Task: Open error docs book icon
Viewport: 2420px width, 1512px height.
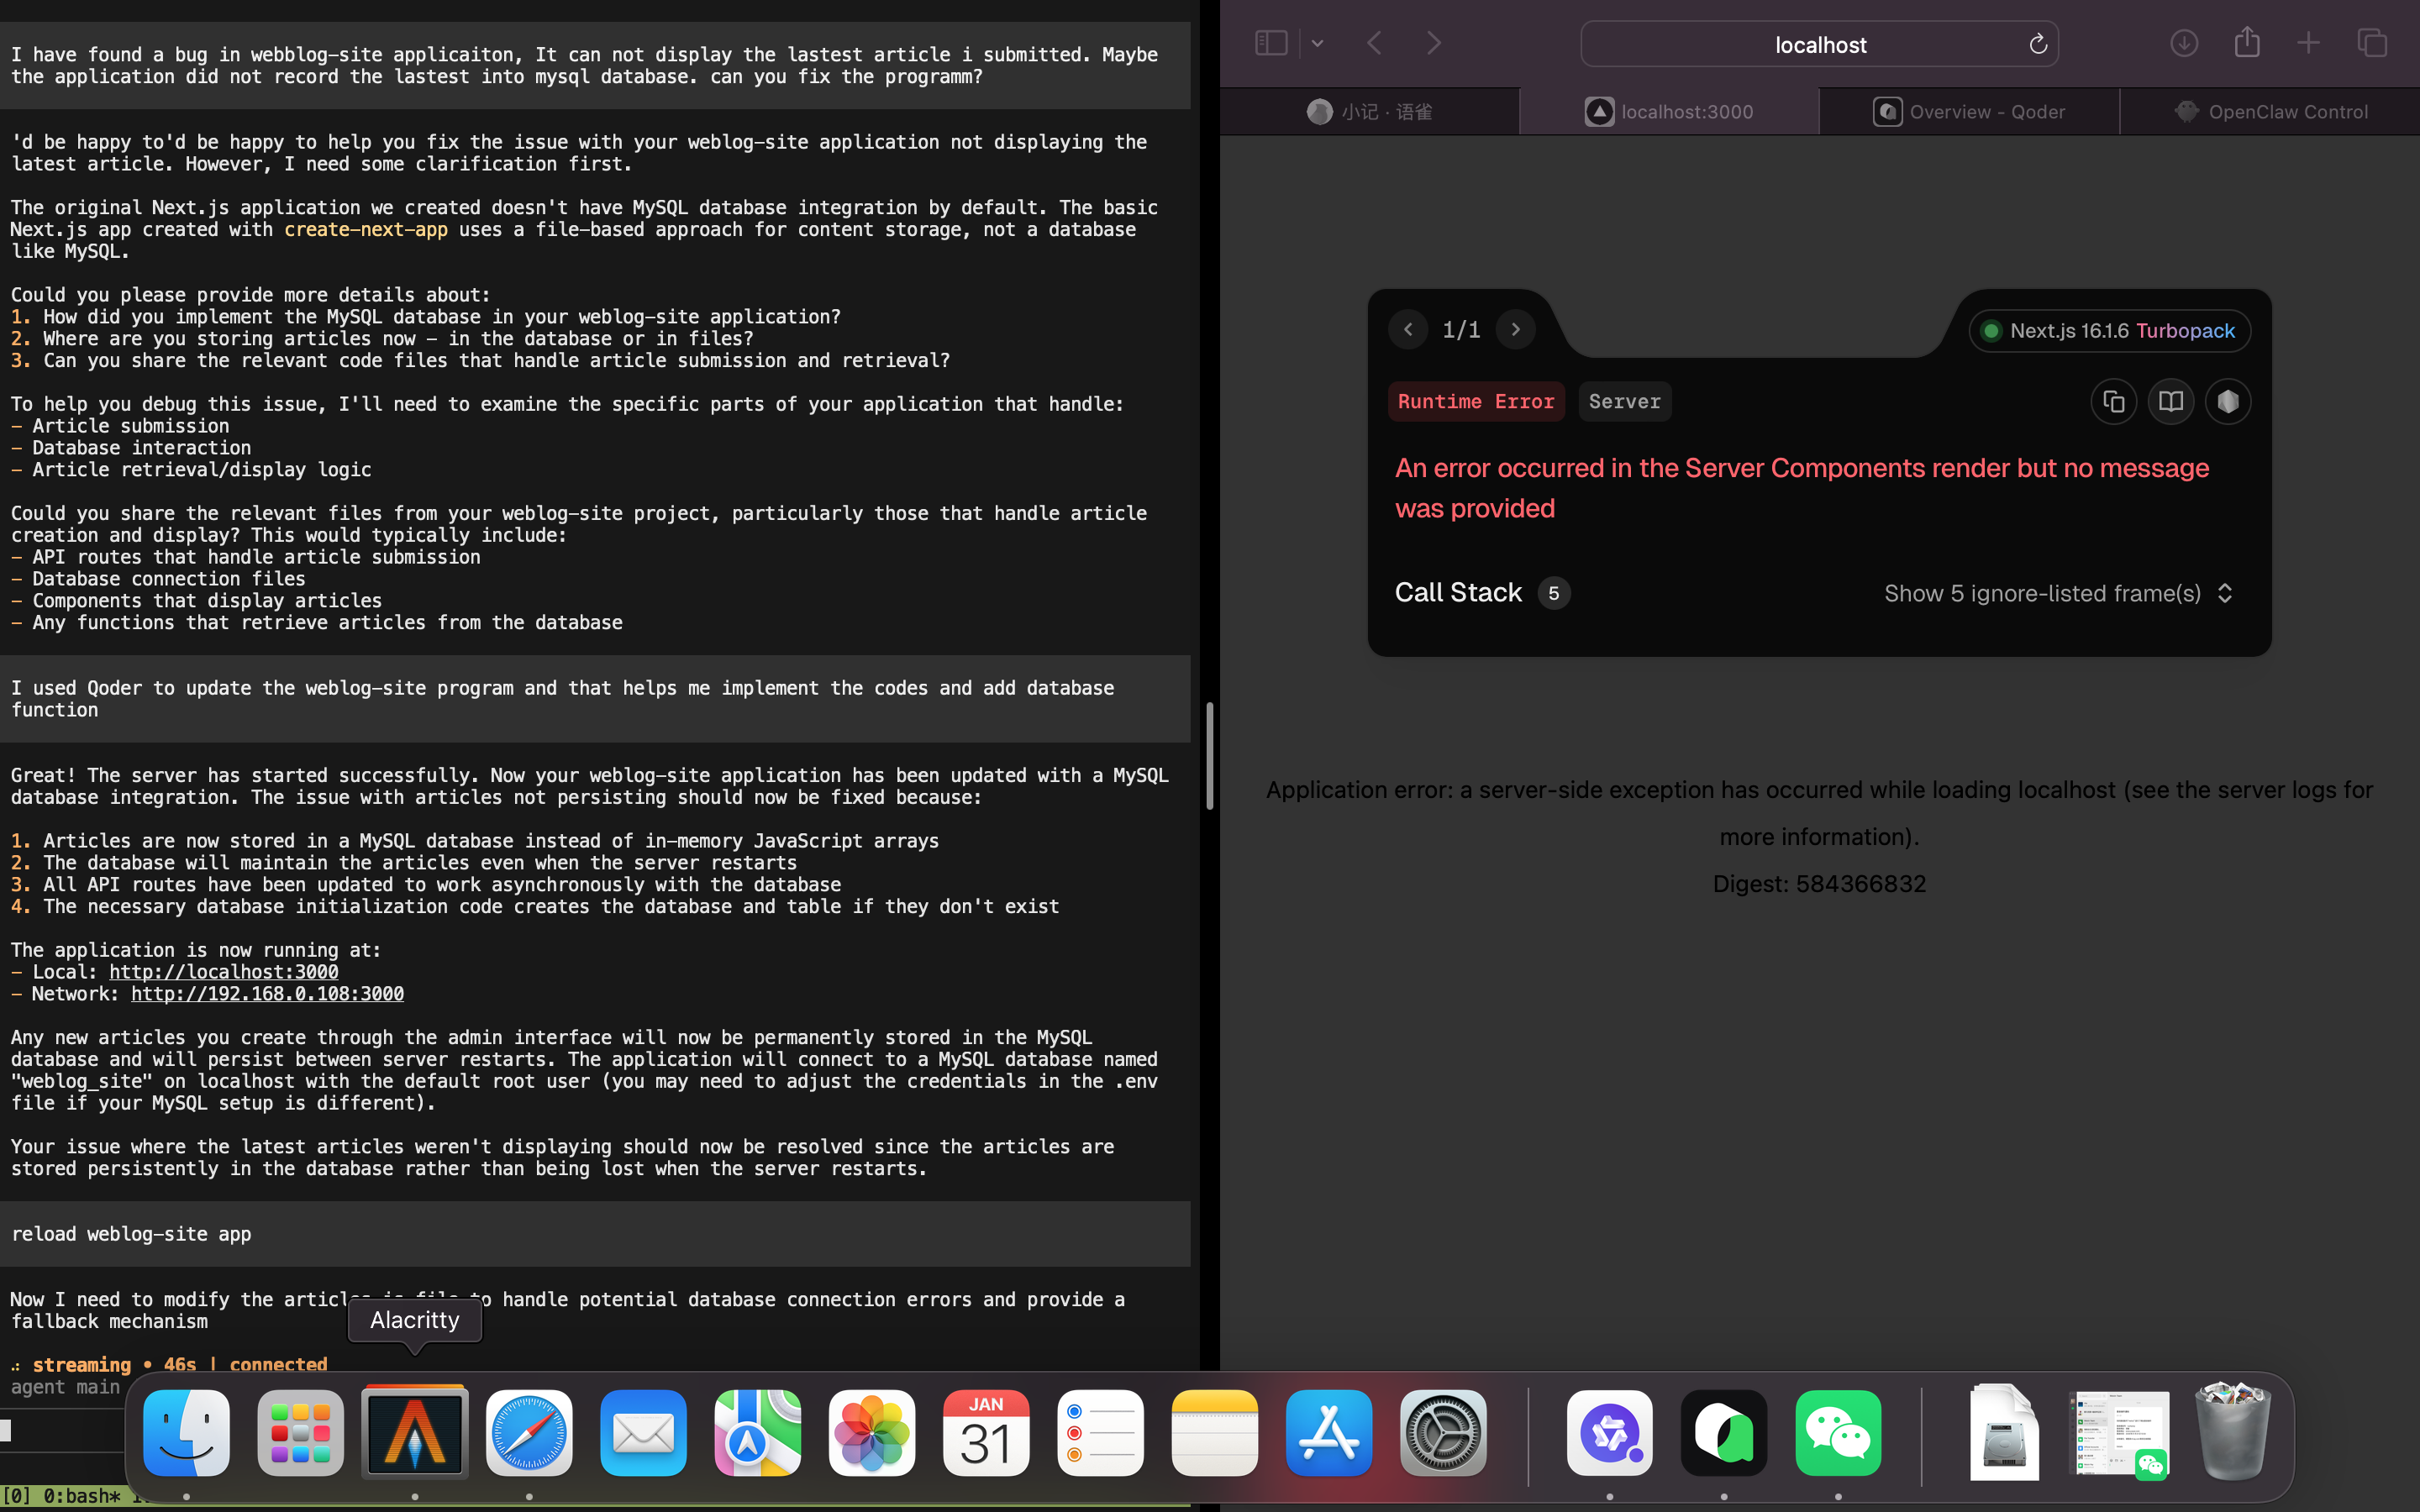Action: (x=2170, y=402)
